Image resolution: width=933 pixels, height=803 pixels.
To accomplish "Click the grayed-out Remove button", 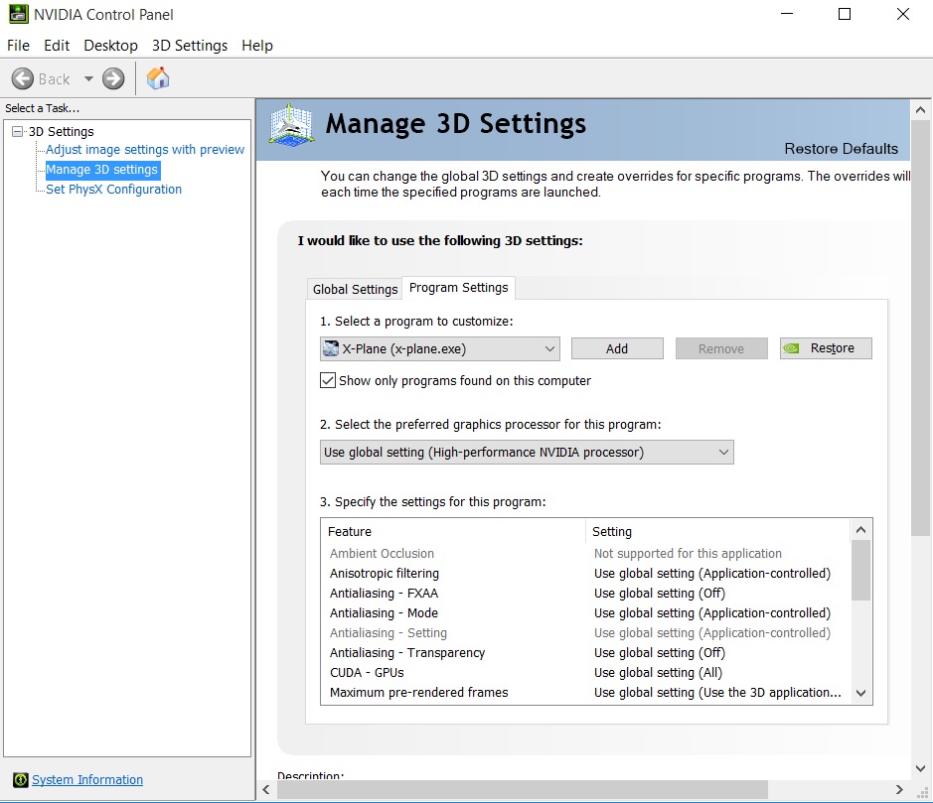I will [x=721, y=348].
